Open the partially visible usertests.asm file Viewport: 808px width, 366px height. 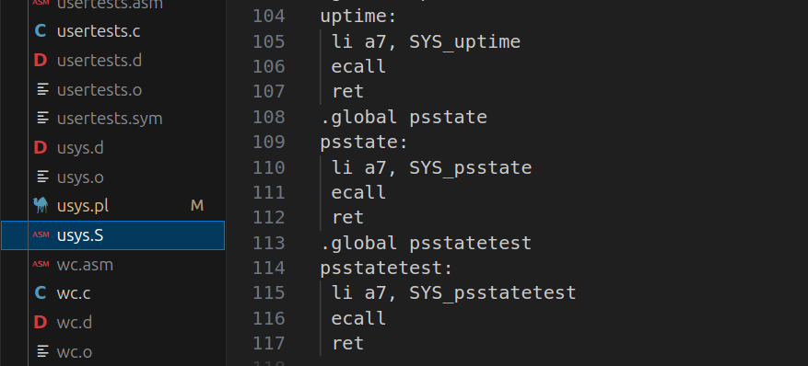point(110,5)
